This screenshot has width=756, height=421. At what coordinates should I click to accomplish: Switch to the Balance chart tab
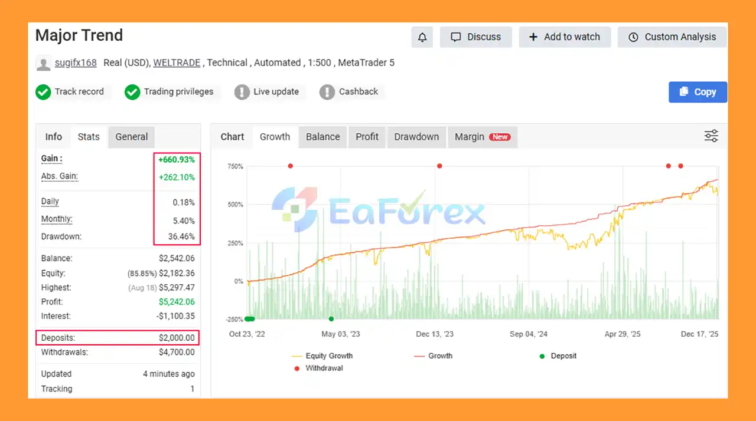[x=322, y=137]
